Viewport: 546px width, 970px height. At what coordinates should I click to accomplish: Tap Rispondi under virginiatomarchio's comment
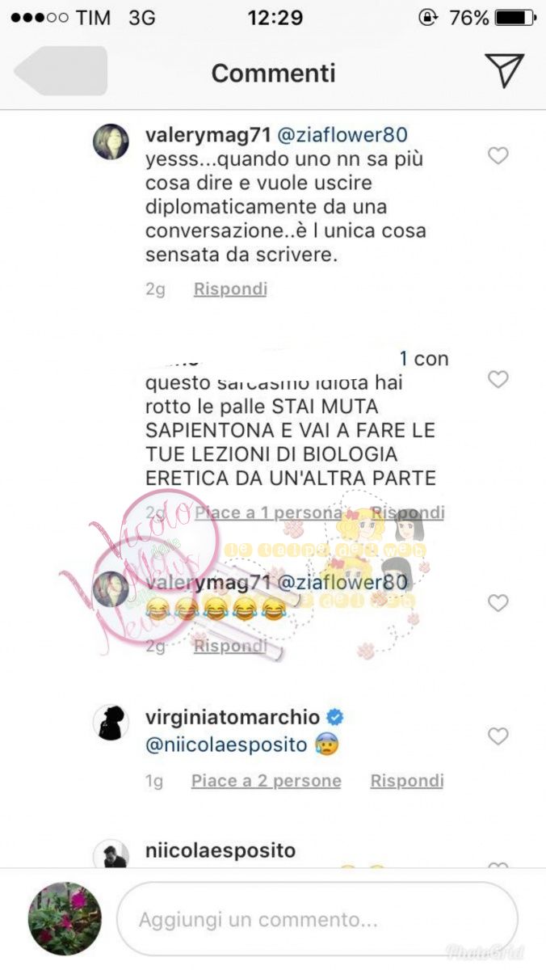(x=407, y=781)
